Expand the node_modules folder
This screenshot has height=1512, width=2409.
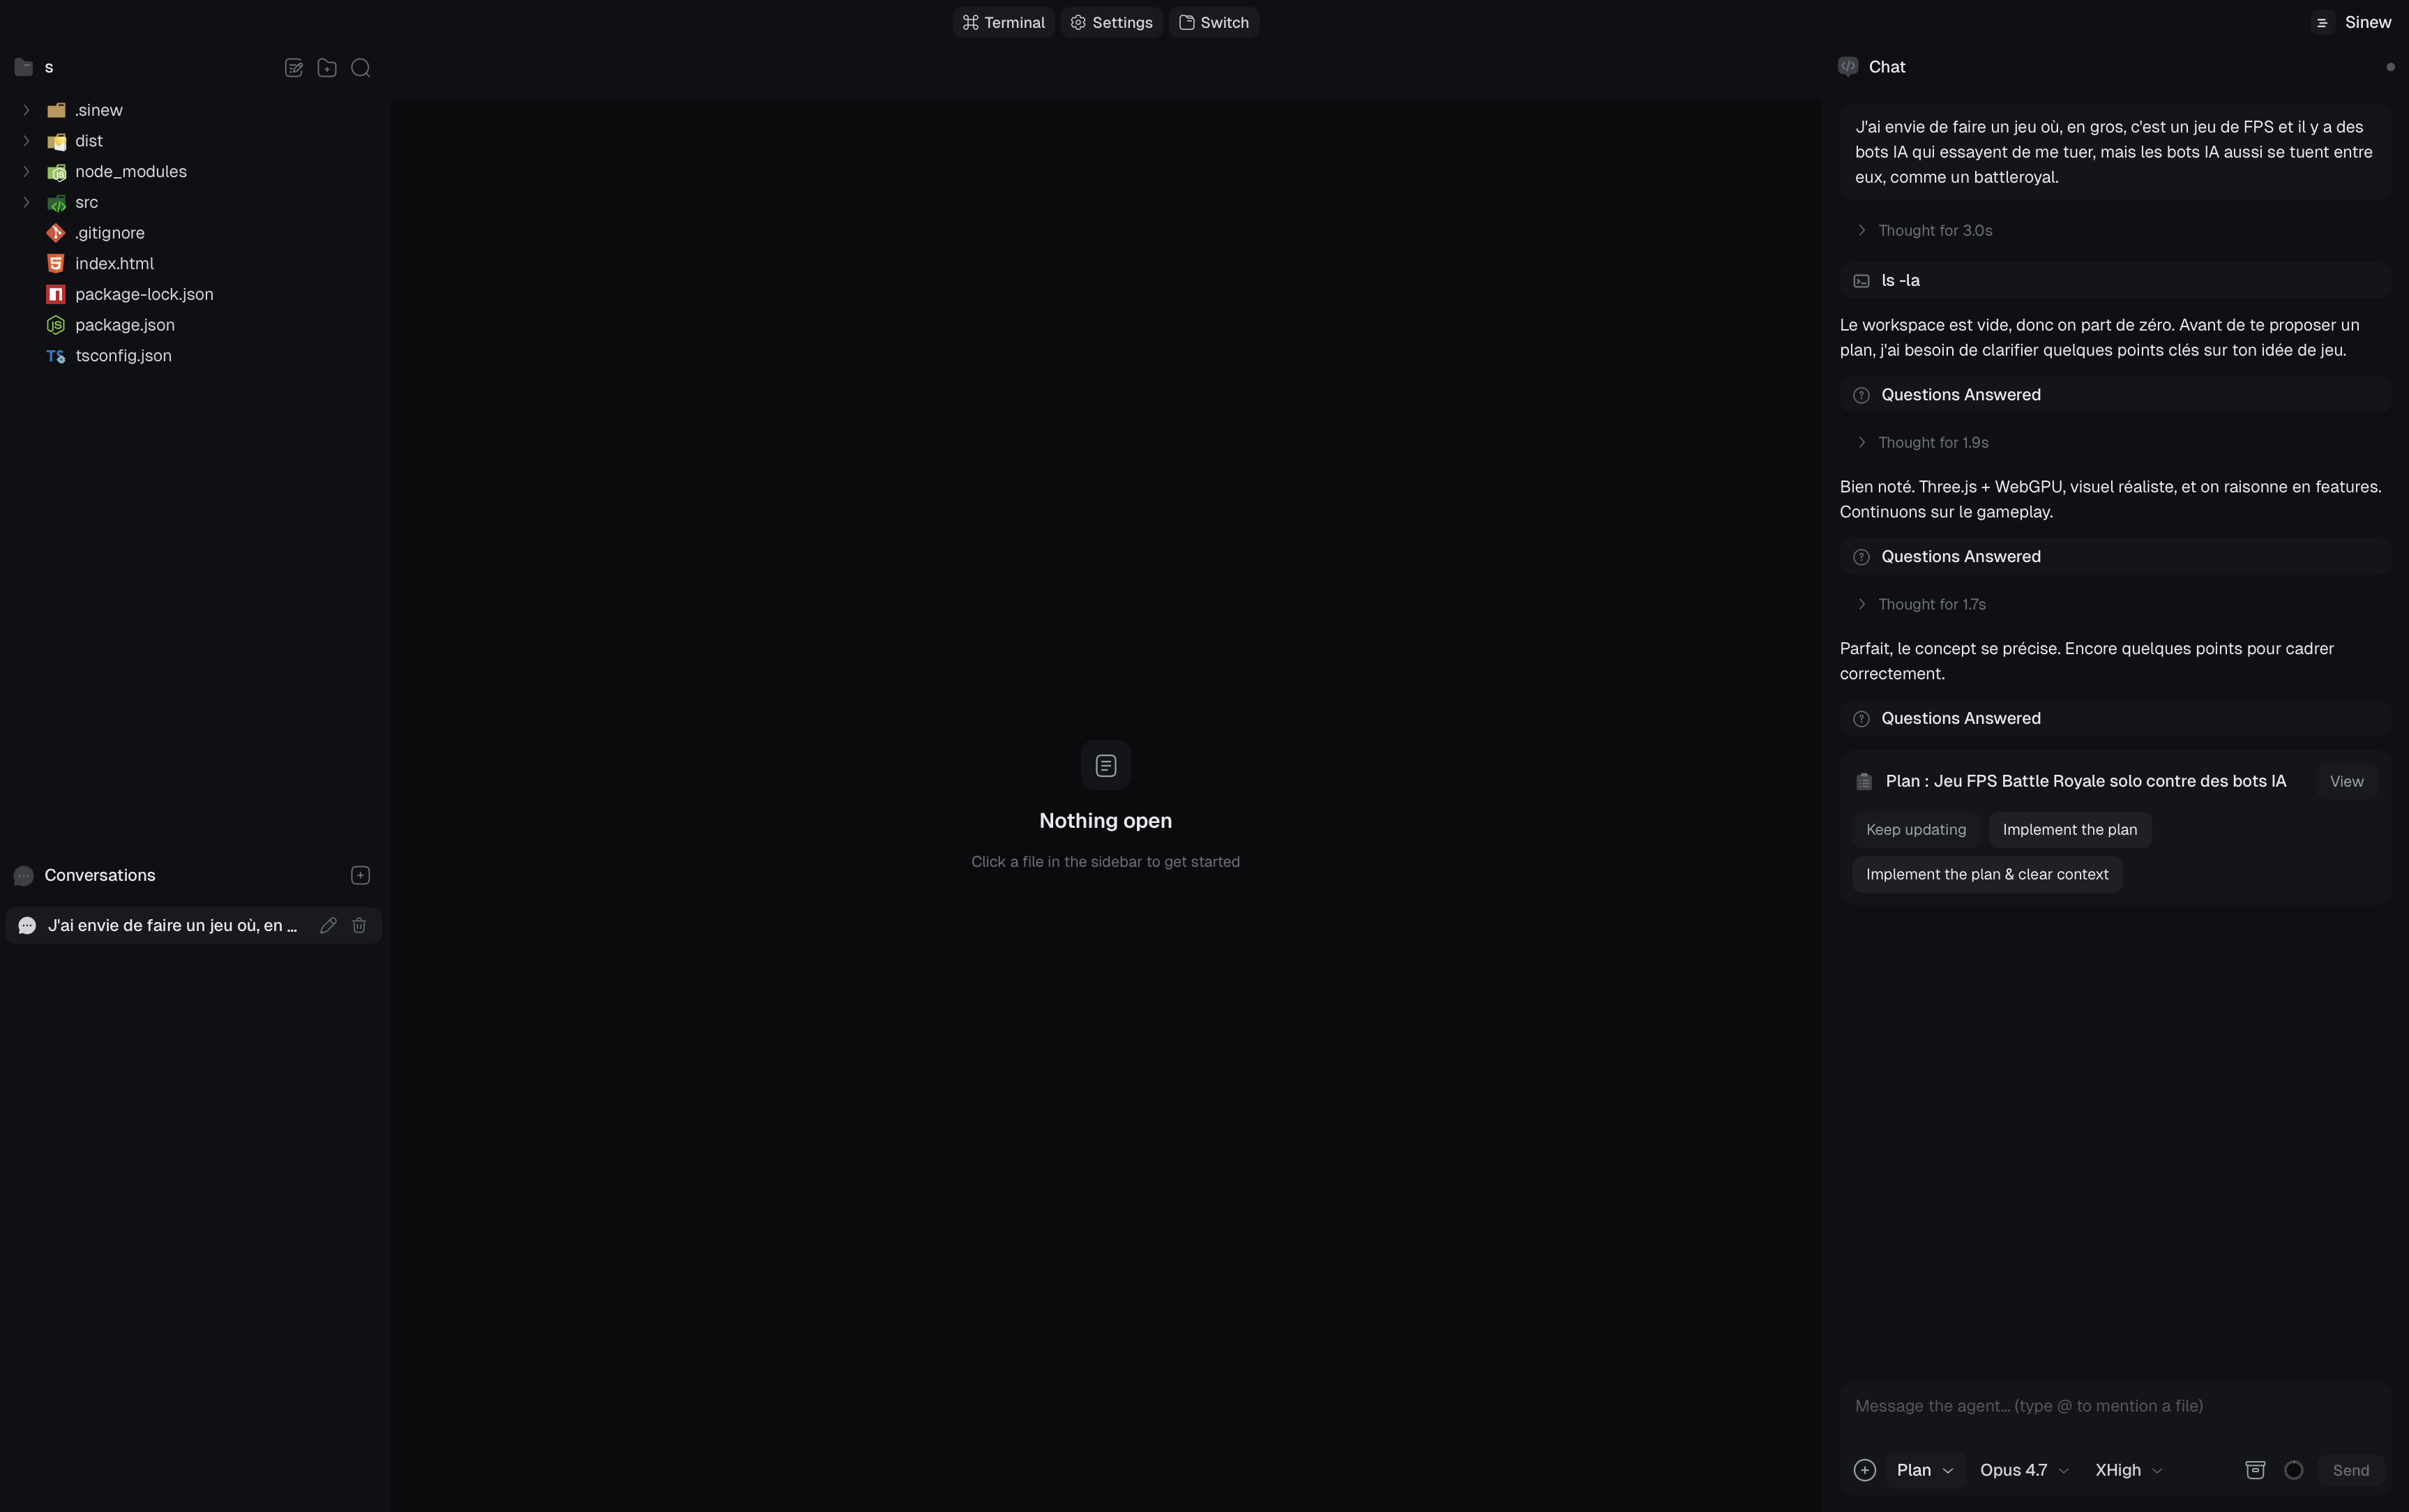click(x=26, y=172)
